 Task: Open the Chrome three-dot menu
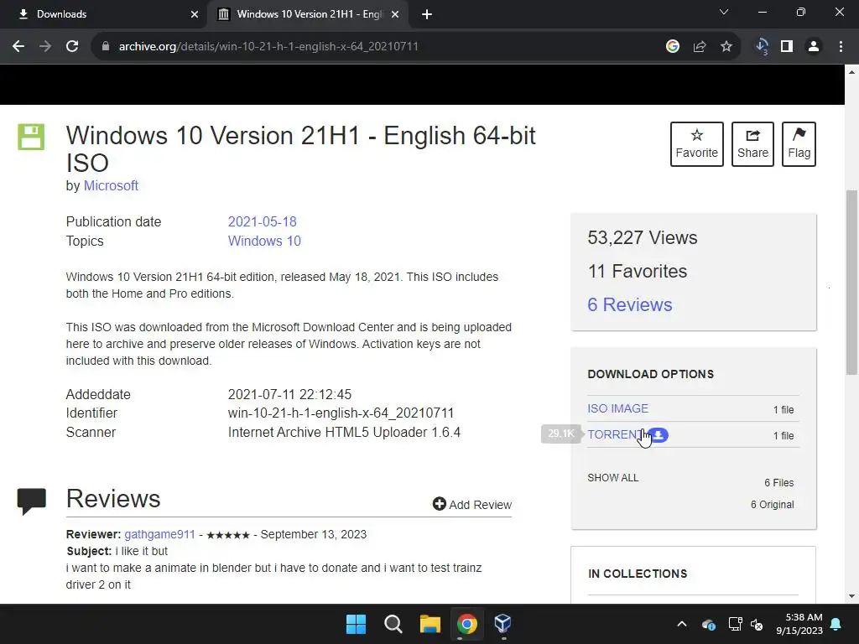(841, 47)
